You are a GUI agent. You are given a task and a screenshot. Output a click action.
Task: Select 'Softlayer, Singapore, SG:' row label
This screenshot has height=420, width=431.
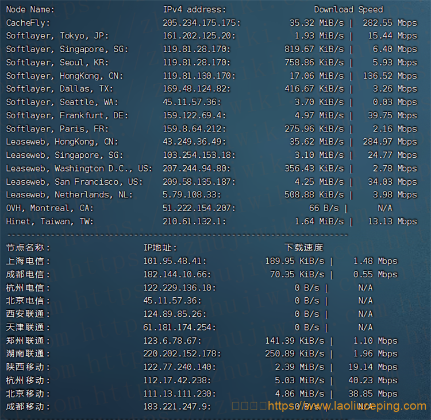click(67, 49)
